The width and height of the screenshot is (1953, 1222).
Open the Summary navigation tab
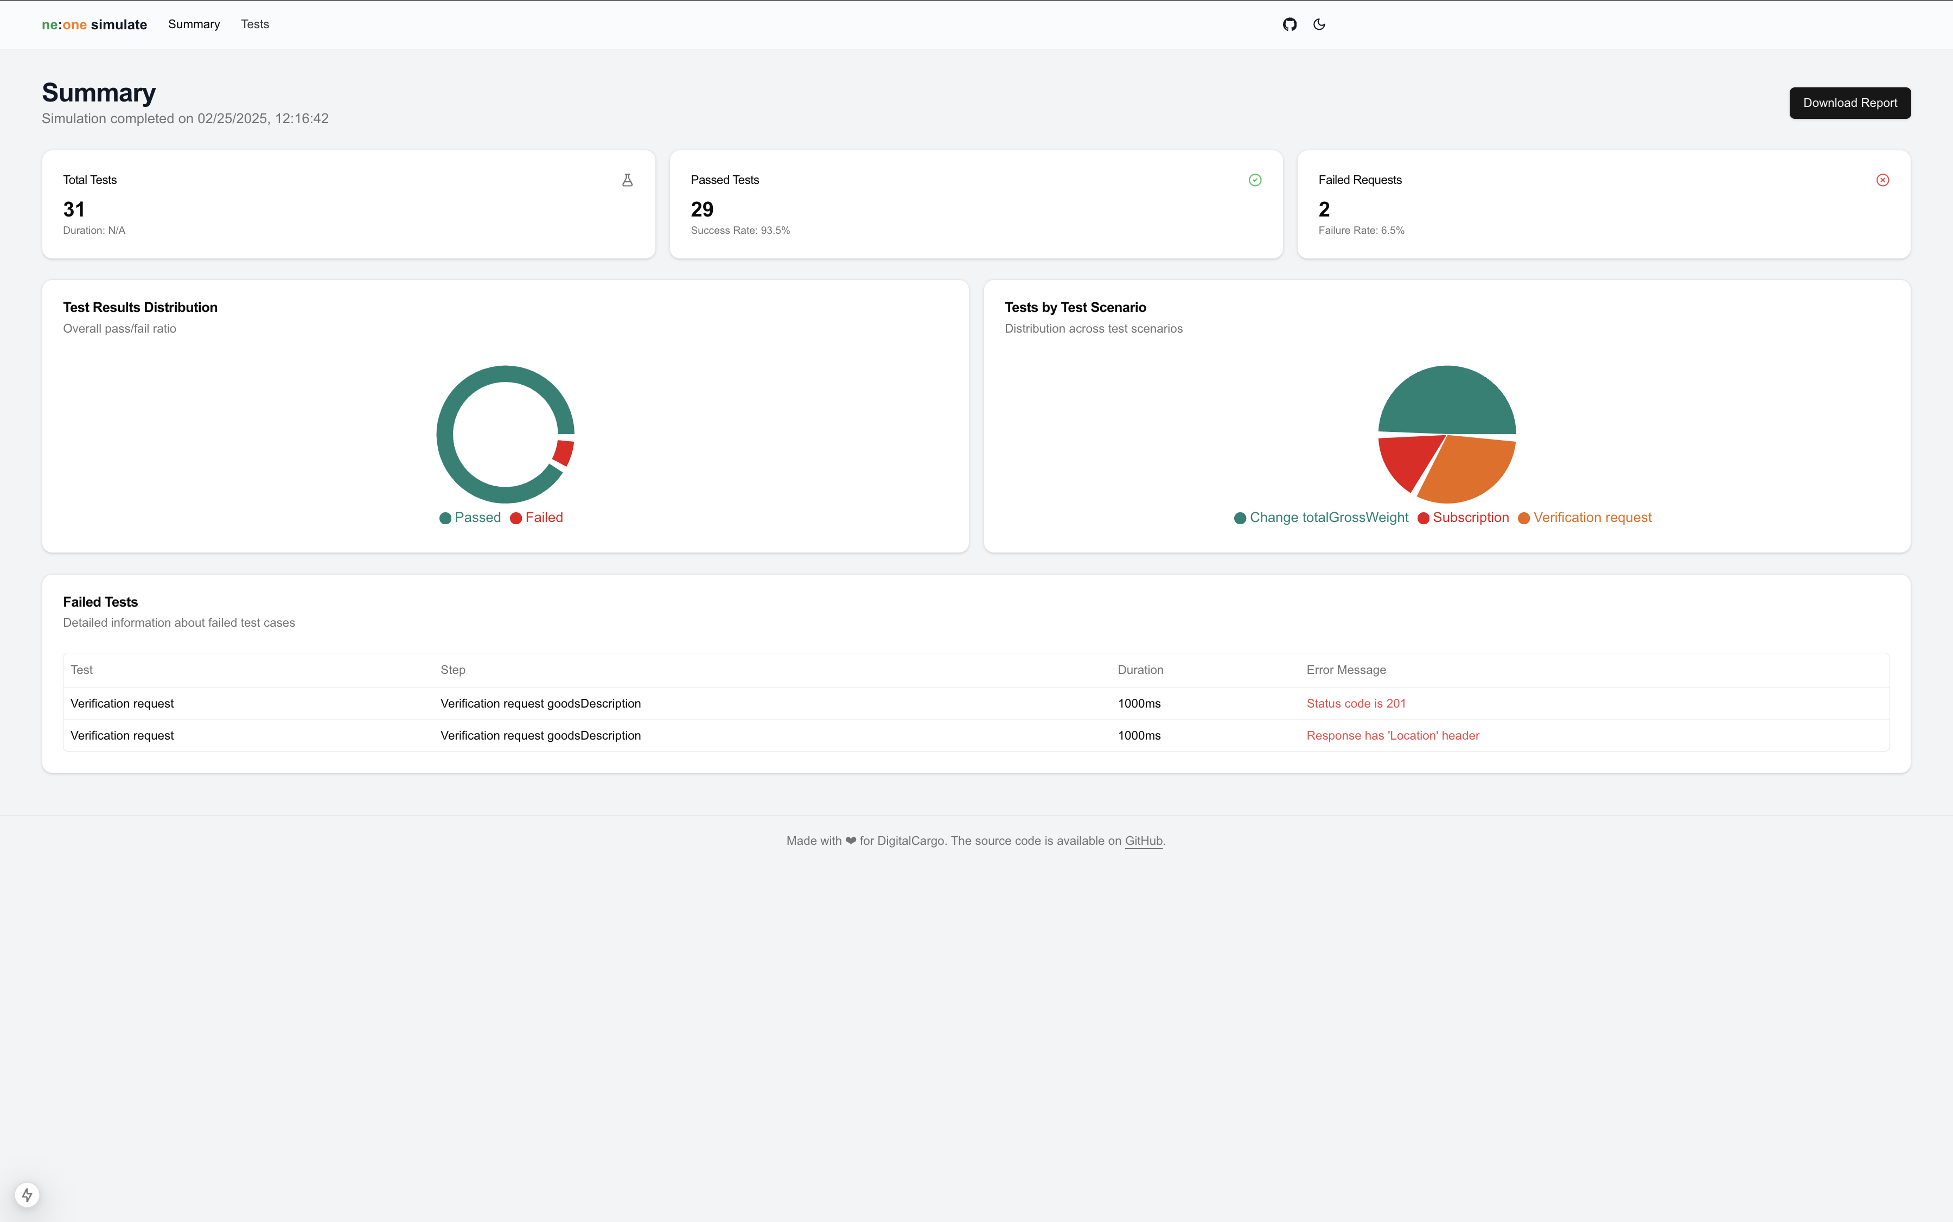pyautogui.click(x=194, y=24)
